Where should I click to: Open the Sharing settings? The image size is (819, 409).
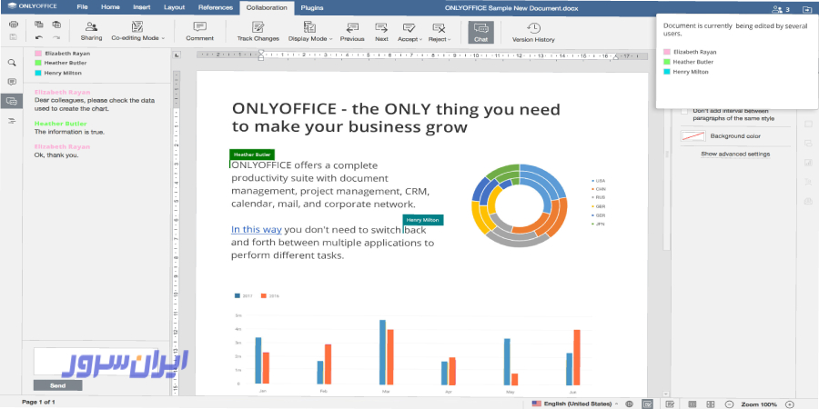point(91,31)
